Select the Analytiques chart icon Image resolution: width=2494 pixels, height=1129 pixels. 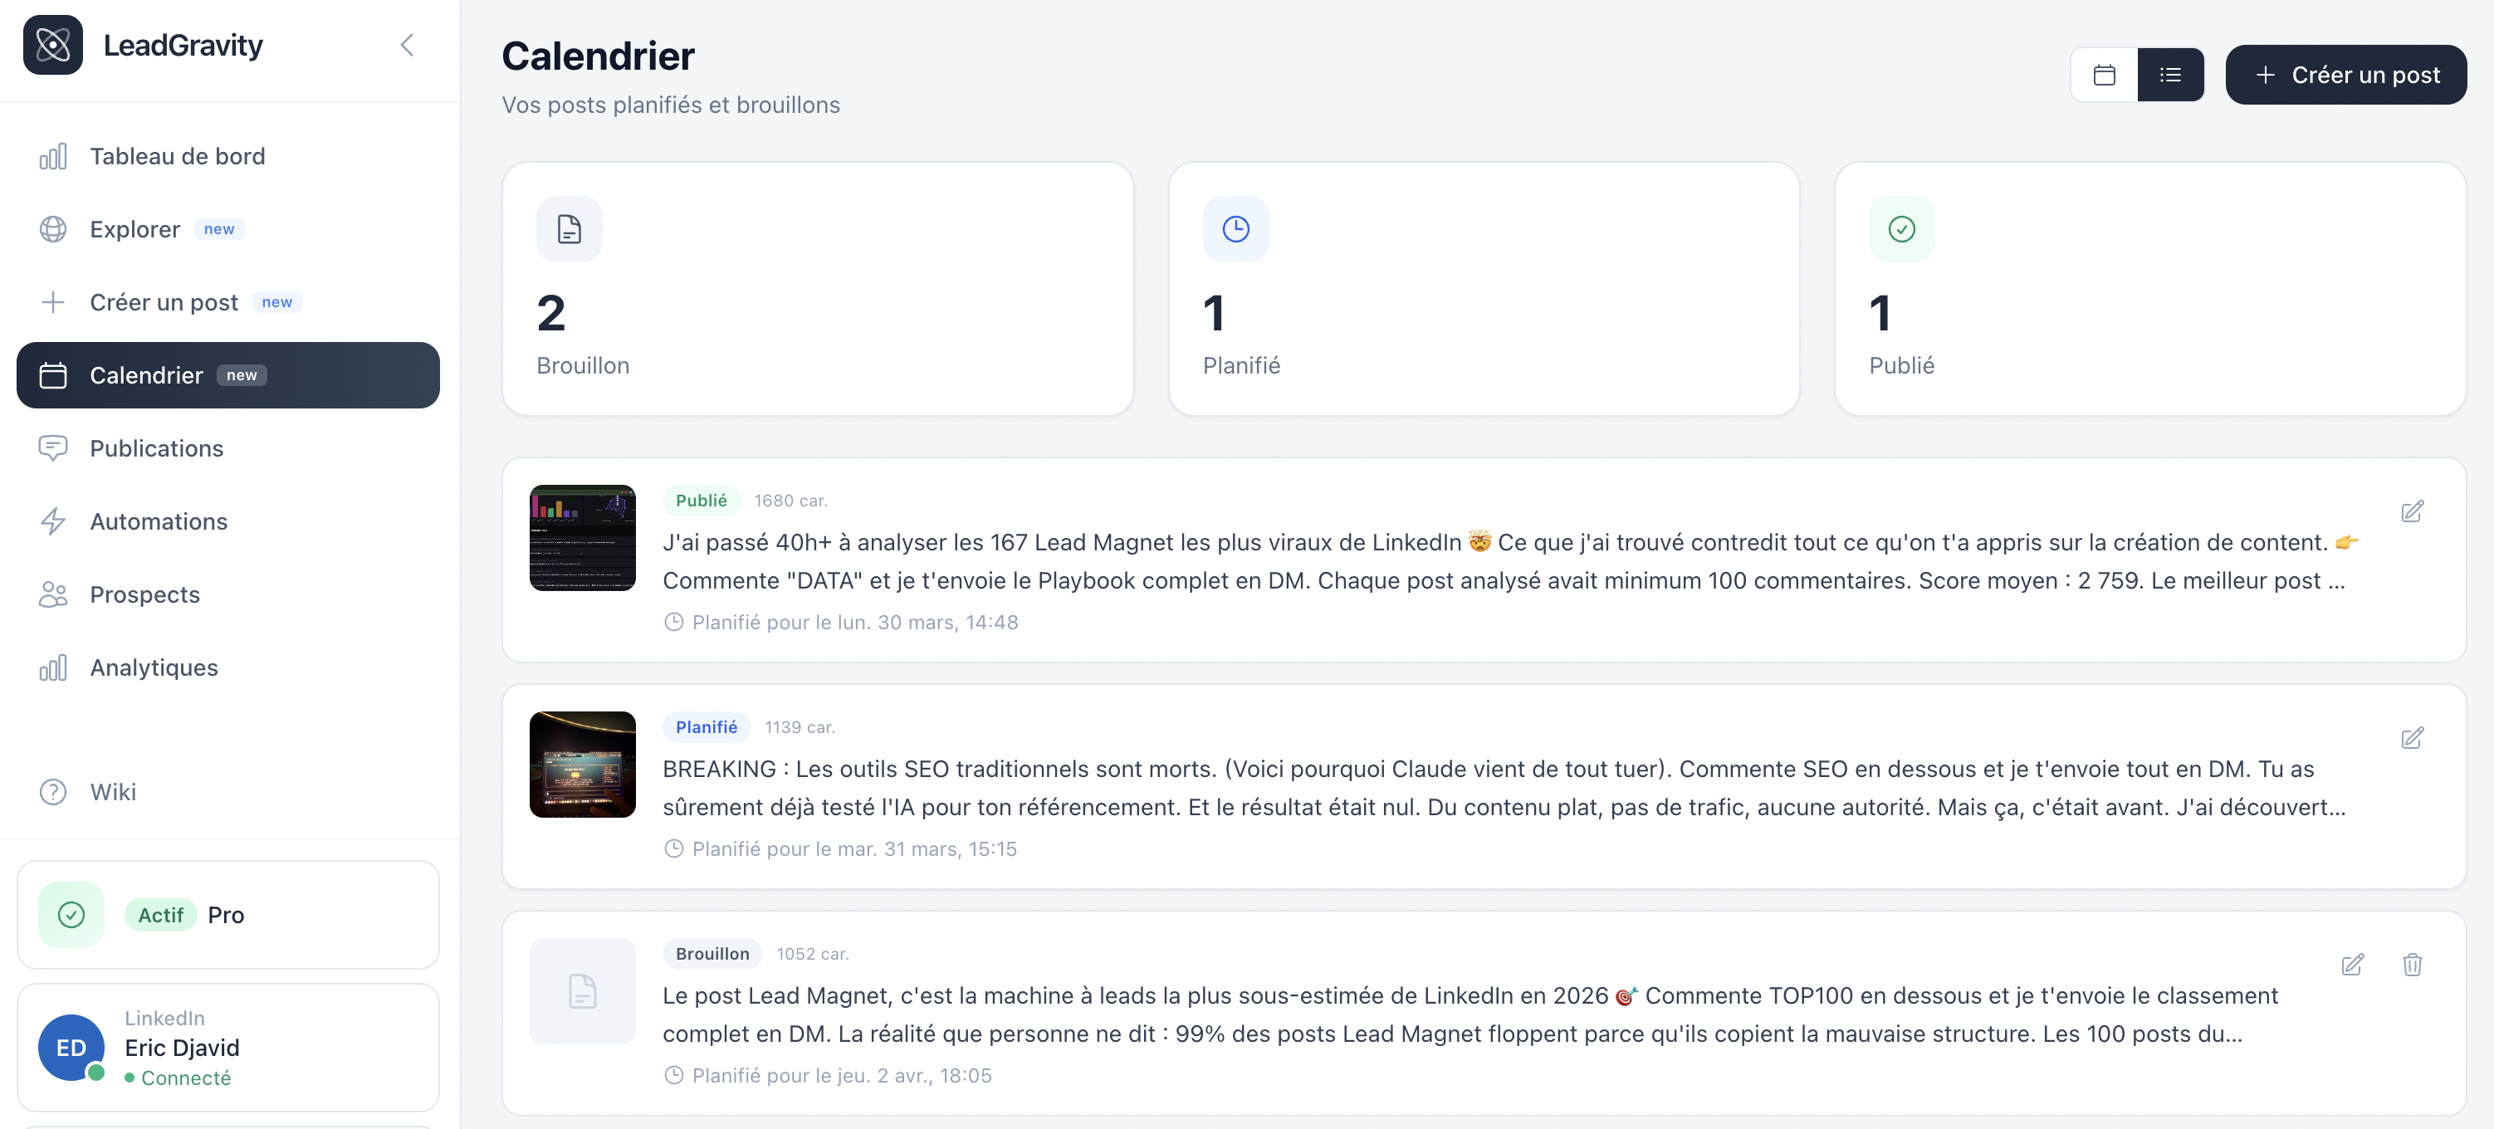click(54, 667)
